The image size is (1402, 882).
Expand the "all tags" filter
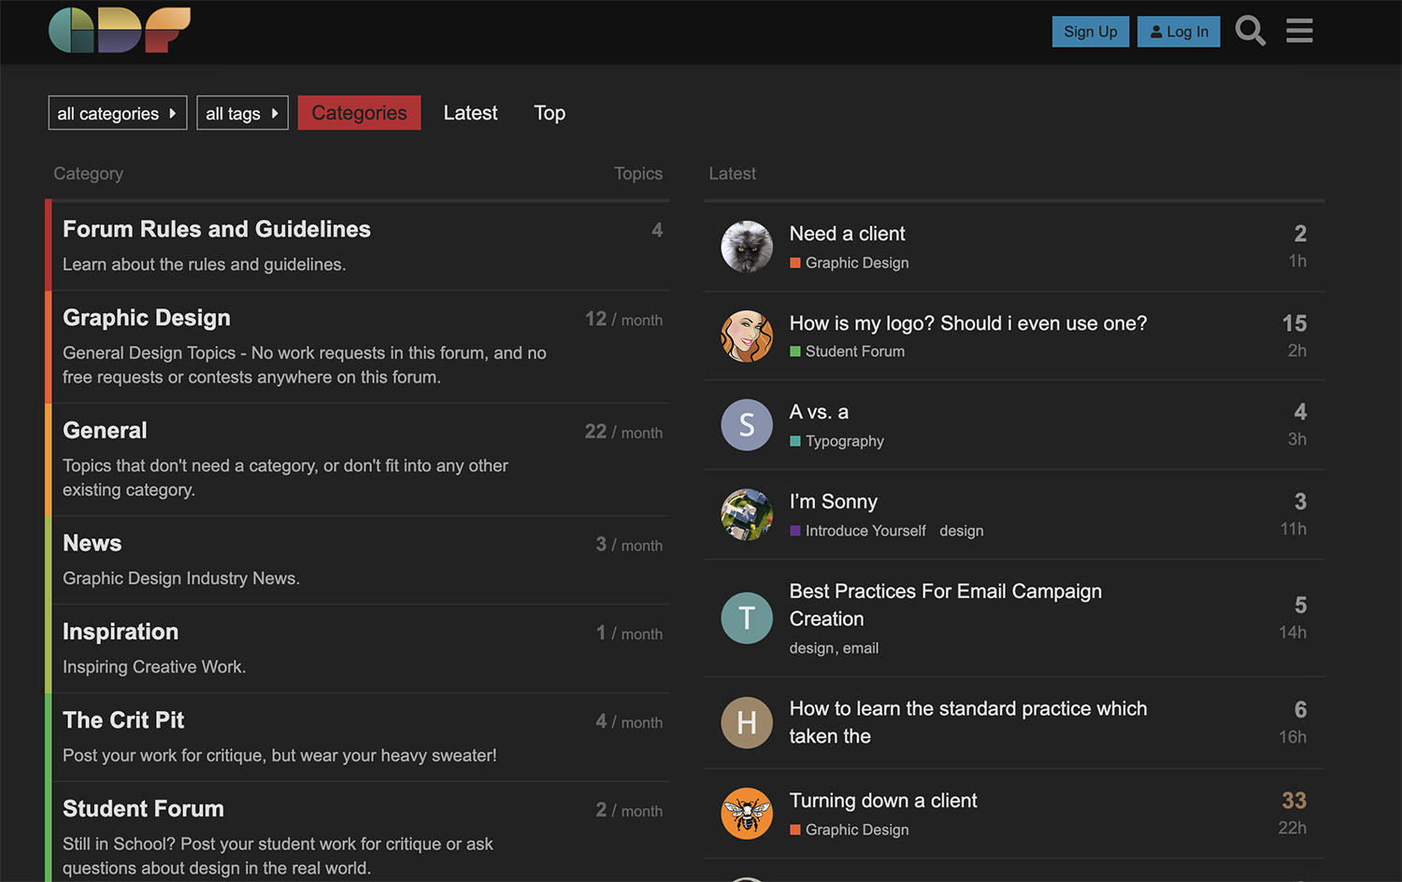(242, 112)
